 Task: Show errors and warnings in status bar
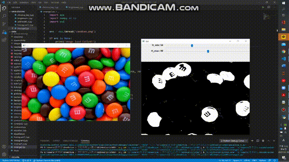[27, 161]
